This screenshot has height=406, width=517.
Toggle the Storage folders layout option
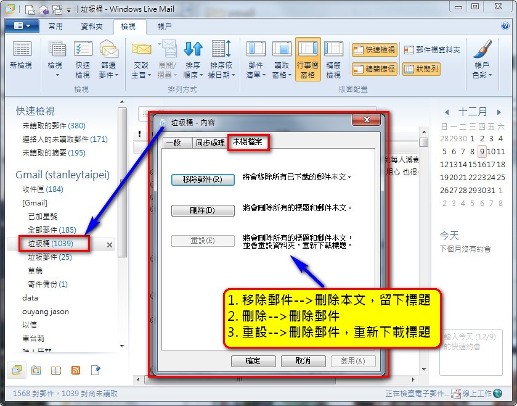click(432, 50)
